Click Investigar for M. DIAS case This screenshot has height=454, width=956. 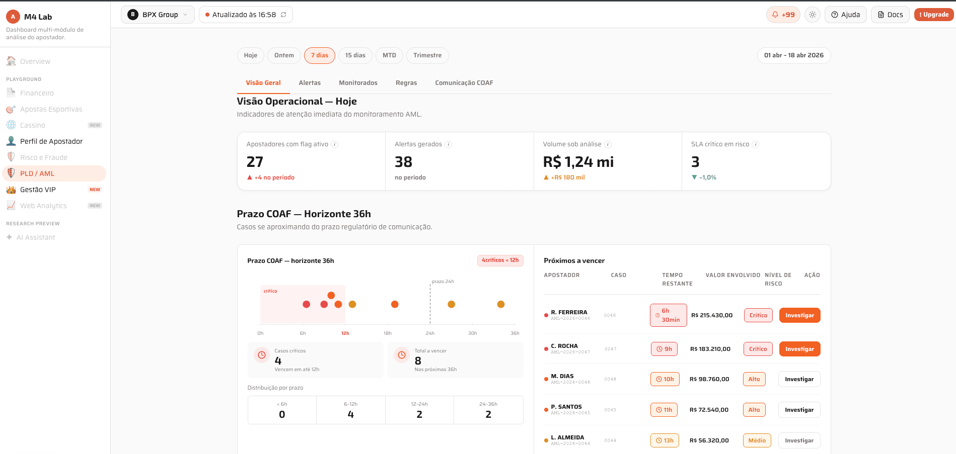(x=799, y=379)
